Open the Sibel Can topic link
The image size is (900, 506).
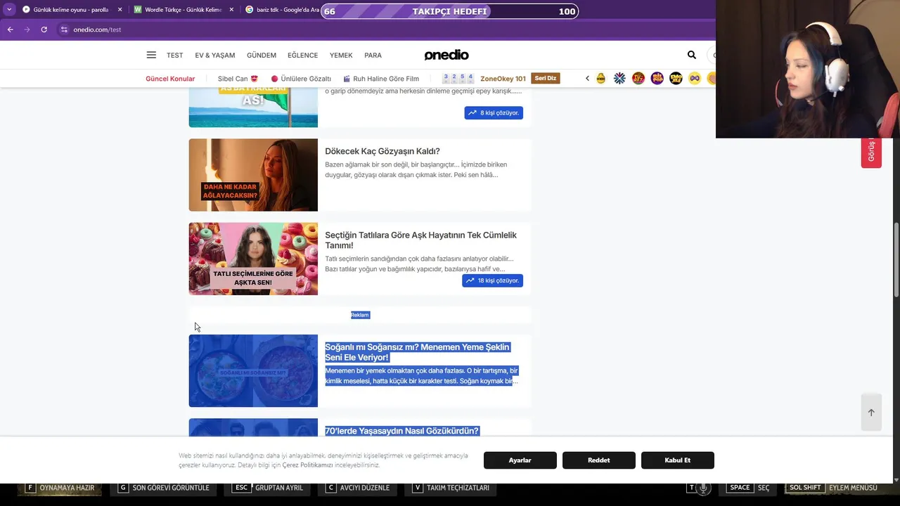point(238,79)
